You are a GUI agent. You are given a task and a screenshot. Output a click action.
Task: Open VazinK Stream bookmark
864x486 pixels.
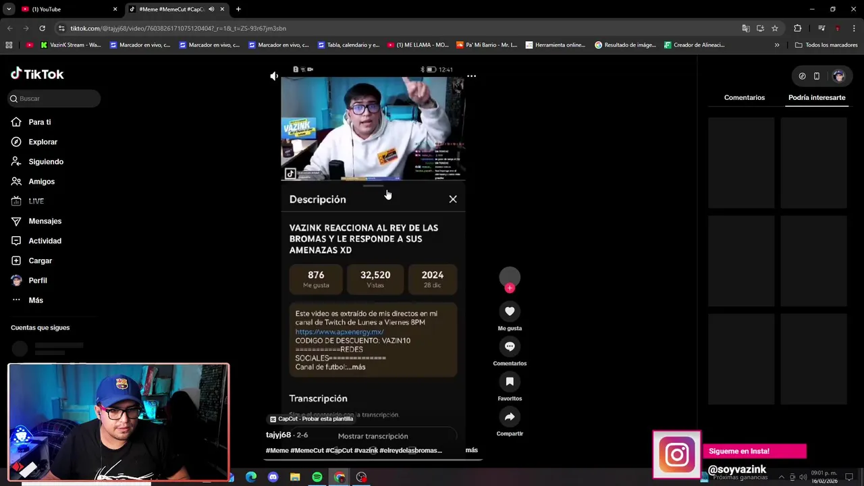tap(71, 45)
